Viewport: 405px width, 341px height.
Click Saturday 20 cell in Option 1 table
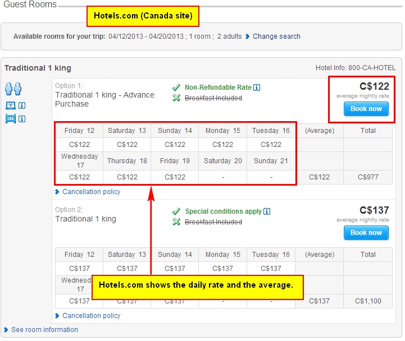[x=222, y=161]
